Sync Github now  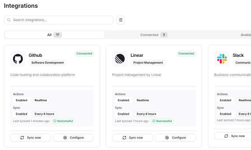(31, 138)
